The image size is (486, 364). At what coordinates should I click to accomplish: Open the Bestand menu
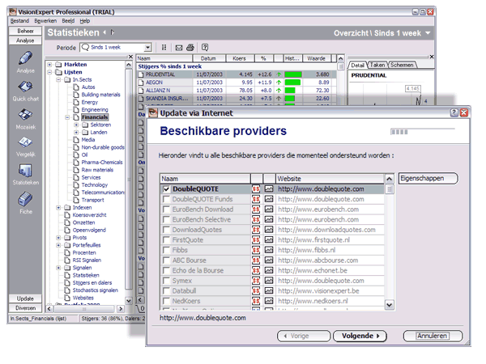(x=19, y=19)
